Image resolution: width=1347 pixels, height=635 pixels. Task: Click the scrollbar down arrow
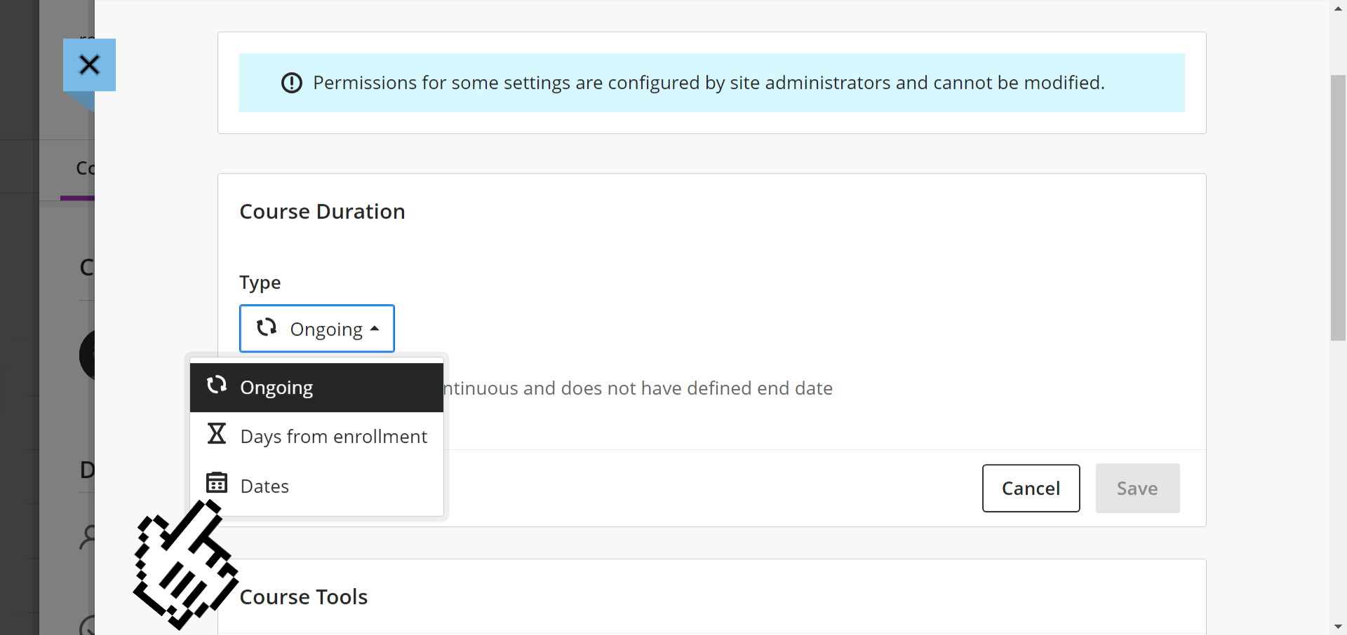pyautogui.click(x=1338, y=627)
